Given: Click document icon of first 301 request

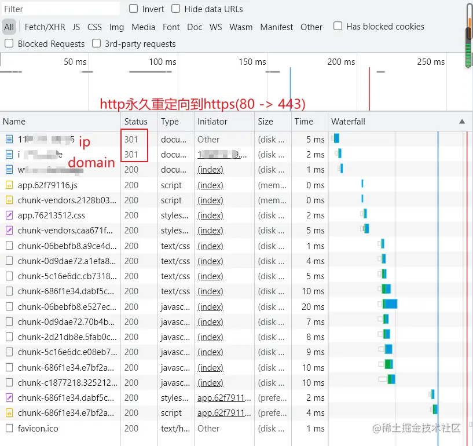Looking at the screenshot, I should tap(9, 139).
